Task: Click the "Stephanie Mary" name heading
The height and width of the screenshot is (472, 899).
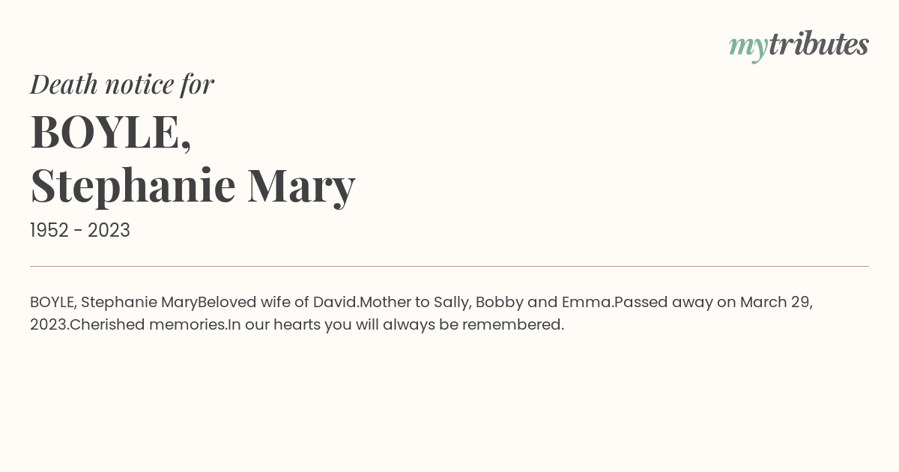Action: tap(193, 186)
